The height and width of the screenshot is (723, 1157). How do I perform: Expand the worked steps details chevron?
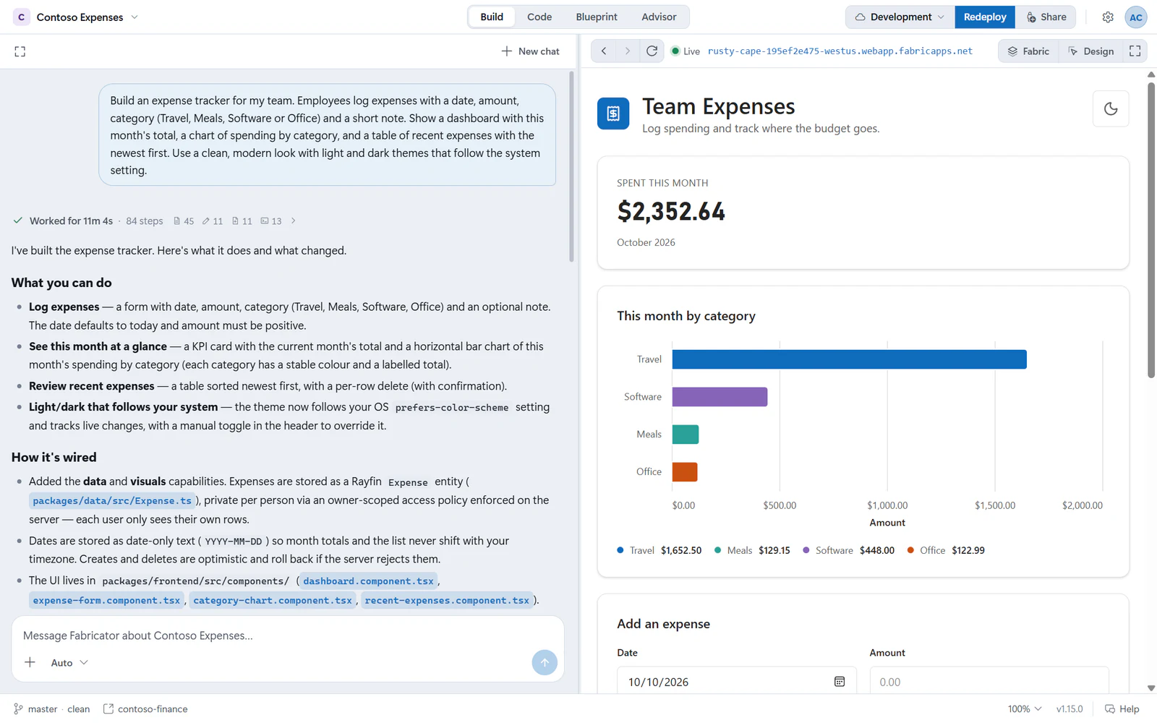293,221
